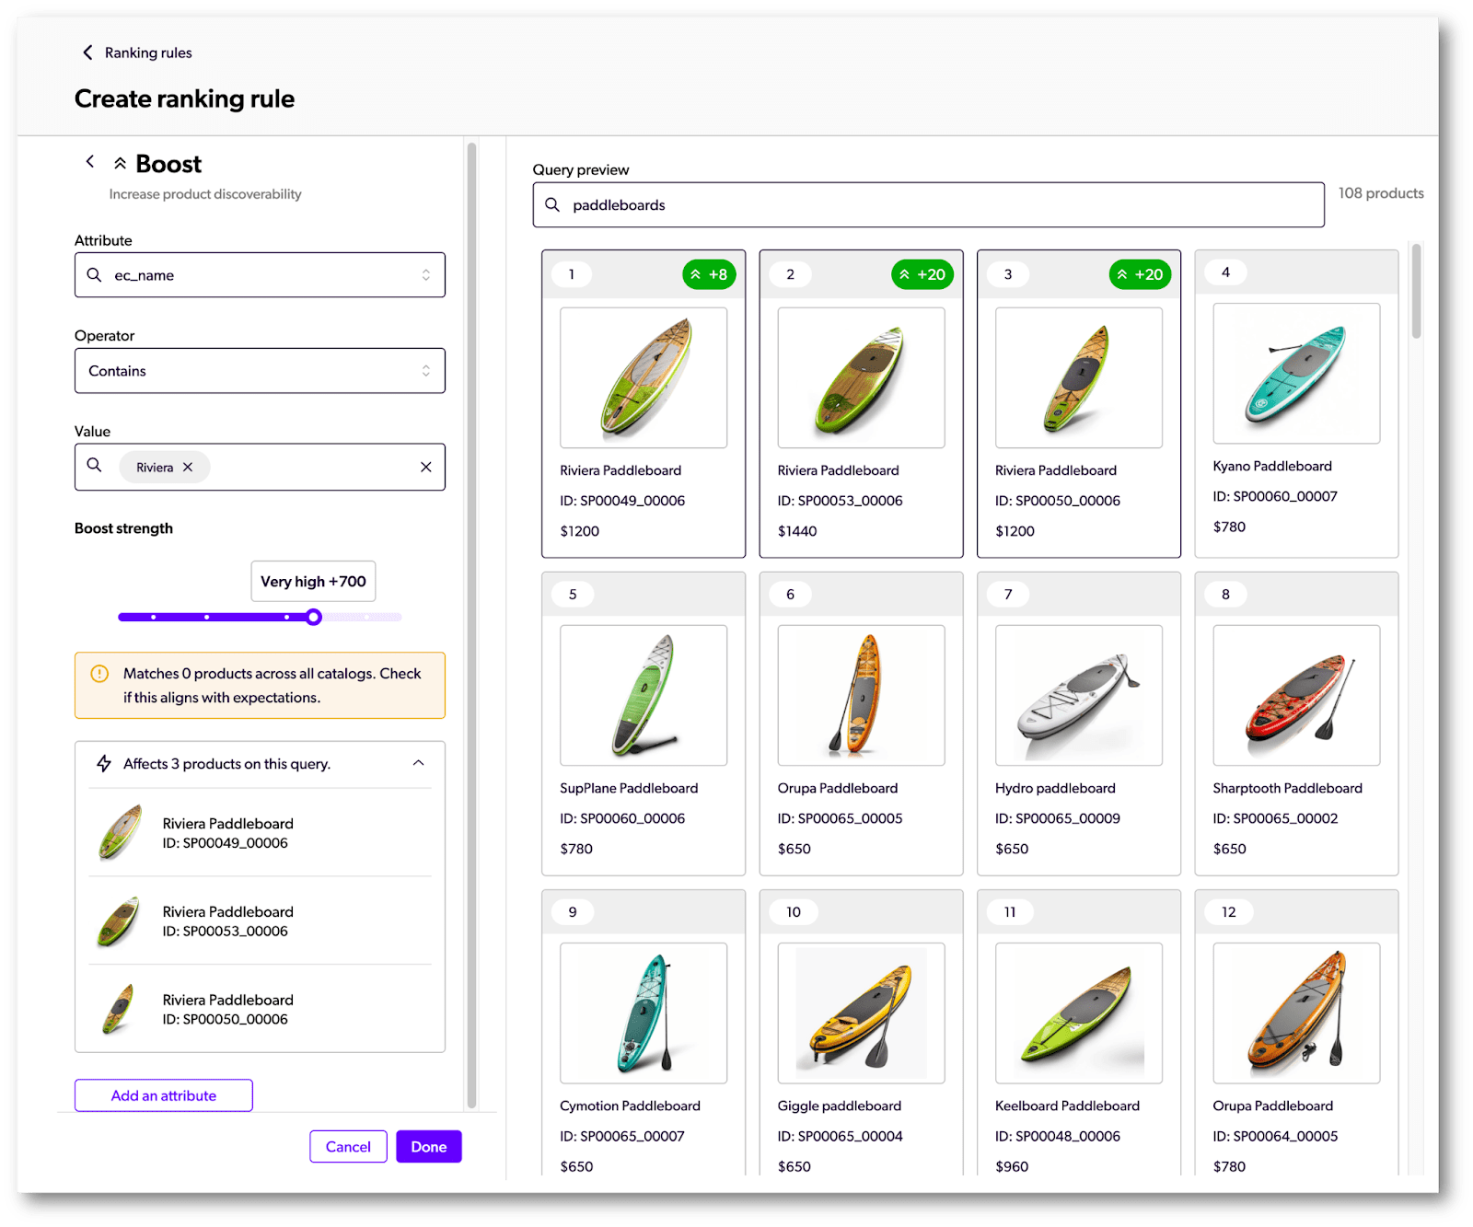Collapse the affected products list
Image resolution: width=1473 pixels, height=1227 pixels.
(418, 763)
